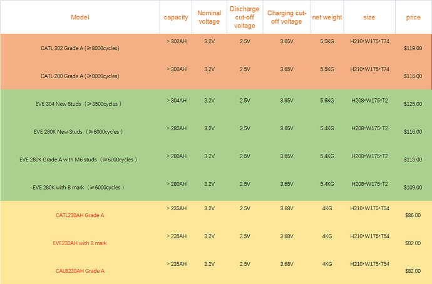Click > 235AH capacity in the CATL230AH row
Viewport: 432px width, 284px height.
coord(177,208)
